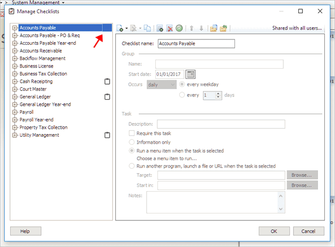Click Shared with all users link
The height and width of the screenshot is (247, 335).
tap(297, 28)
